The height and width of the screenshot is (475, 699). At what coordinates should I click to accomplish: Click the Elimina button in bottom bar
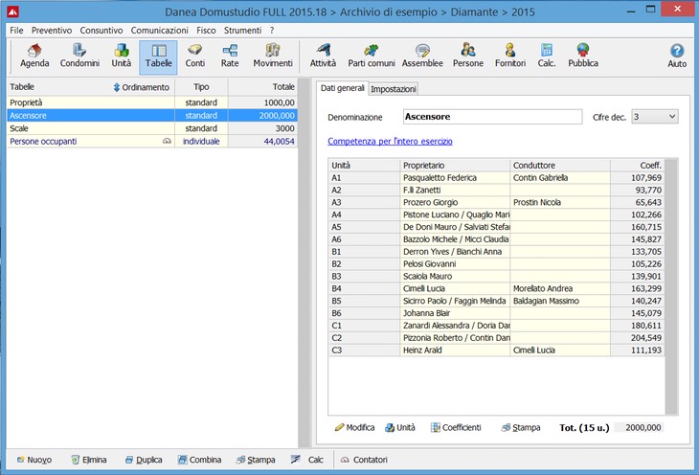[89, 460]
